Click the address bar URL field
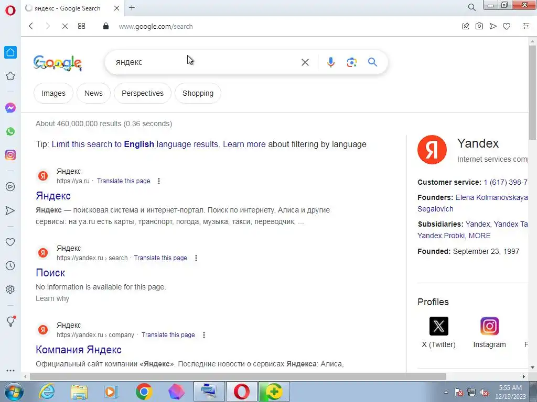Screen dimensions: 537x402 pyautogui.click(x=156, y=26)
